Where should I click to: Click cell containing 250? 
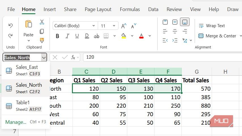point(168,106)
